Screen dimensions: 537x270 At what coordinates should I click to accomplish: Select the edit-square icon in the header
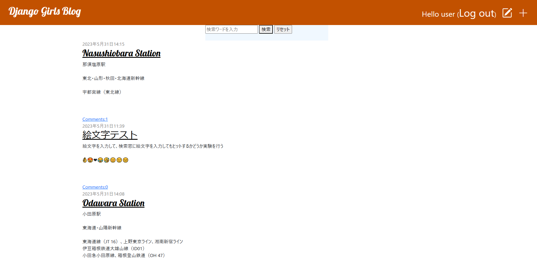(507, 13)
